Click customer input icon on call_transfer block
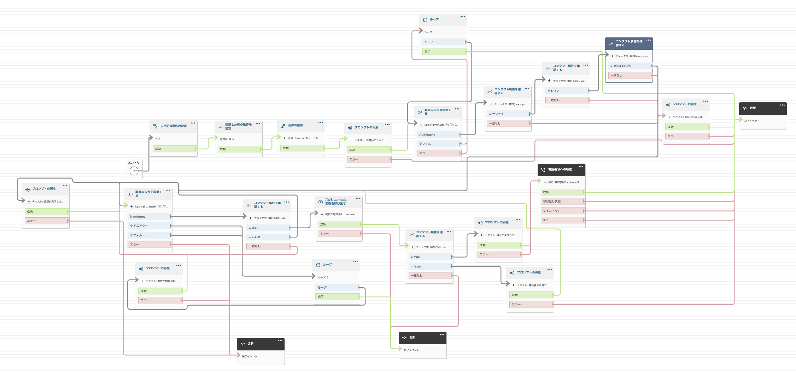This screenshot has height=373, width=796. tap(130, 194)
